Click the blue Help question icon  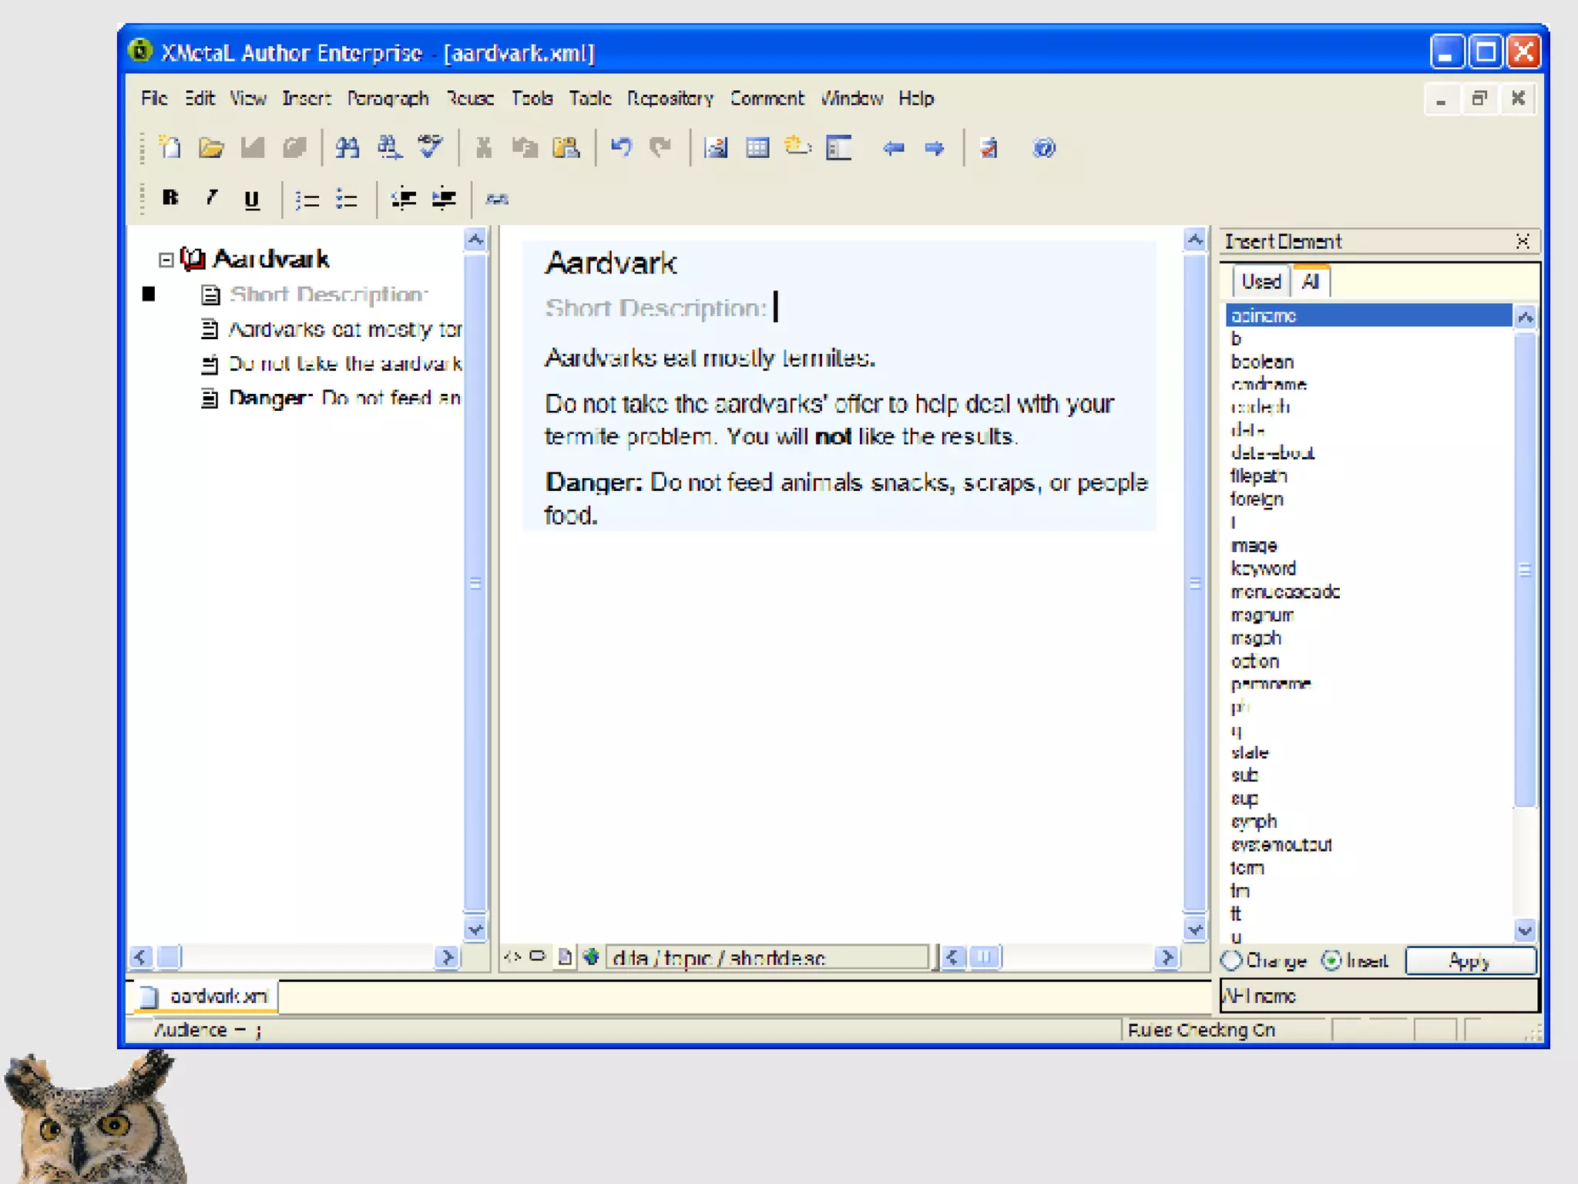1043,146
